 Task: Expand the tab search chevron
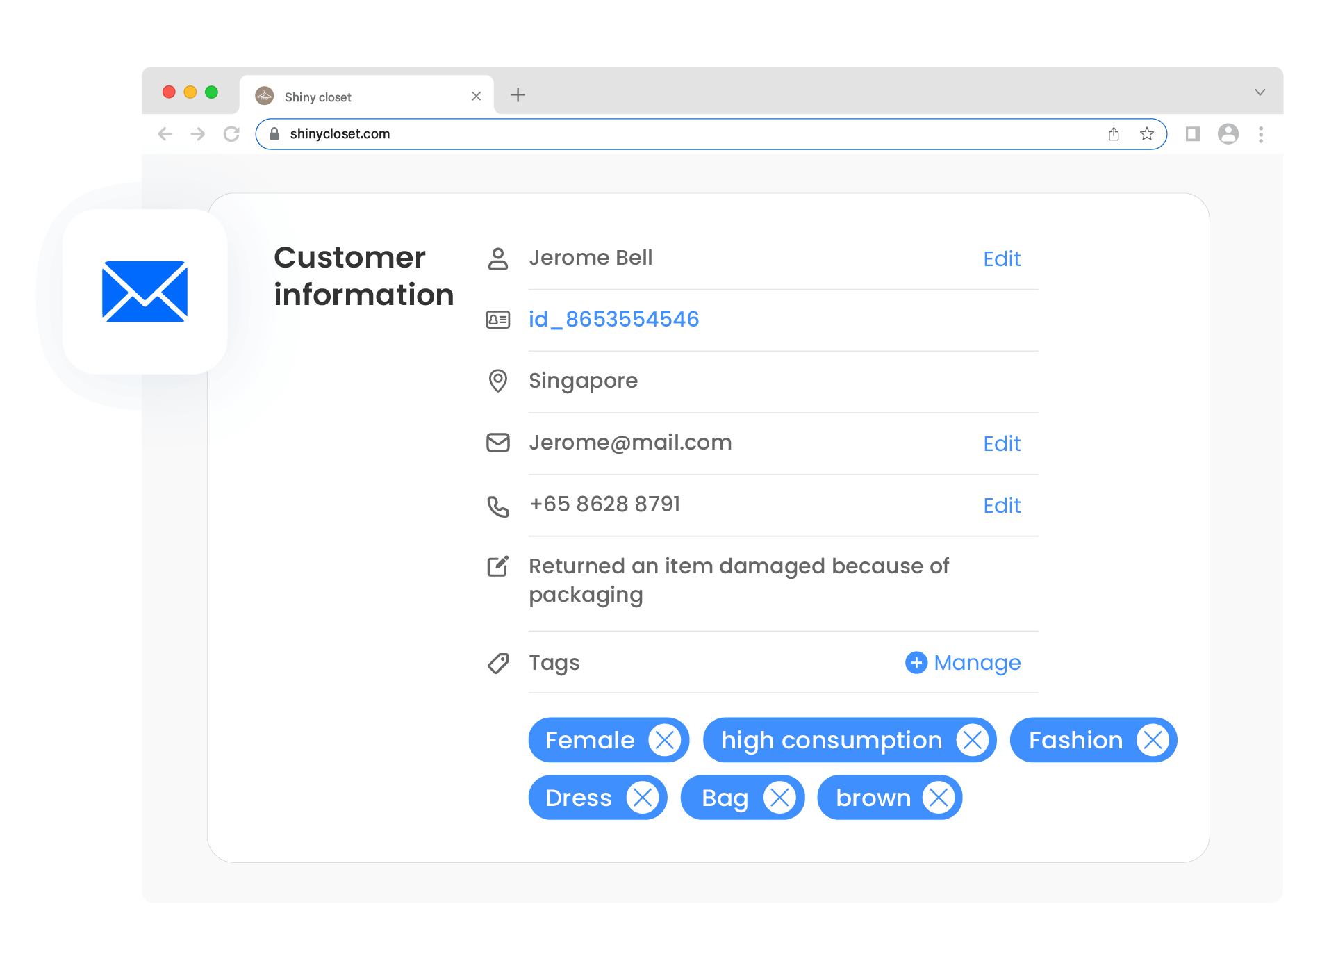(x=1260, y=92)
